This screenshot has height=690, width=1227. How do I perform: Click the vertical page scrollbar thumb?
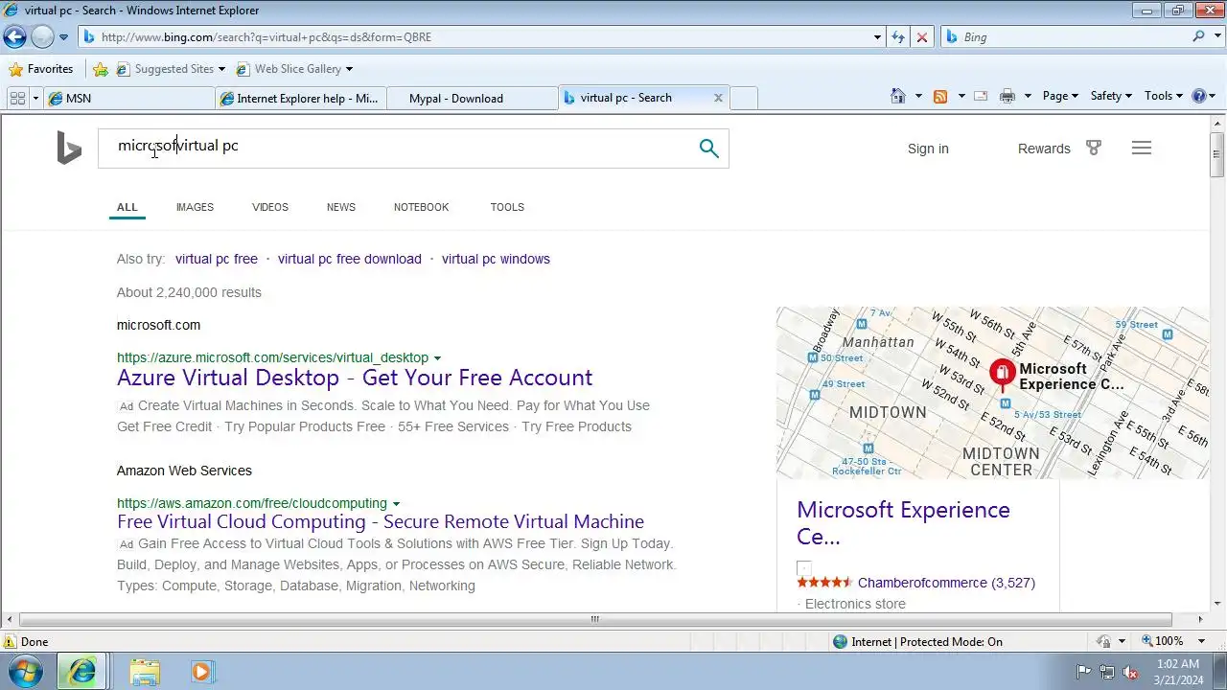click(x=1216, y=155)
